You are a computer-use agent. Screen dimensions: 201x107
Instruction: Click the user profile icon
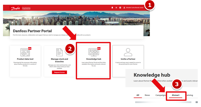pos(124,8)
